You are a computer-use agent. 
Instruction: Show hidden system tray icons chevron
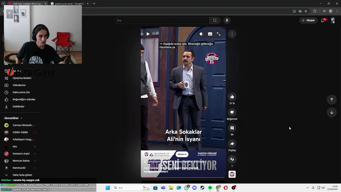[x=307, y=188]
